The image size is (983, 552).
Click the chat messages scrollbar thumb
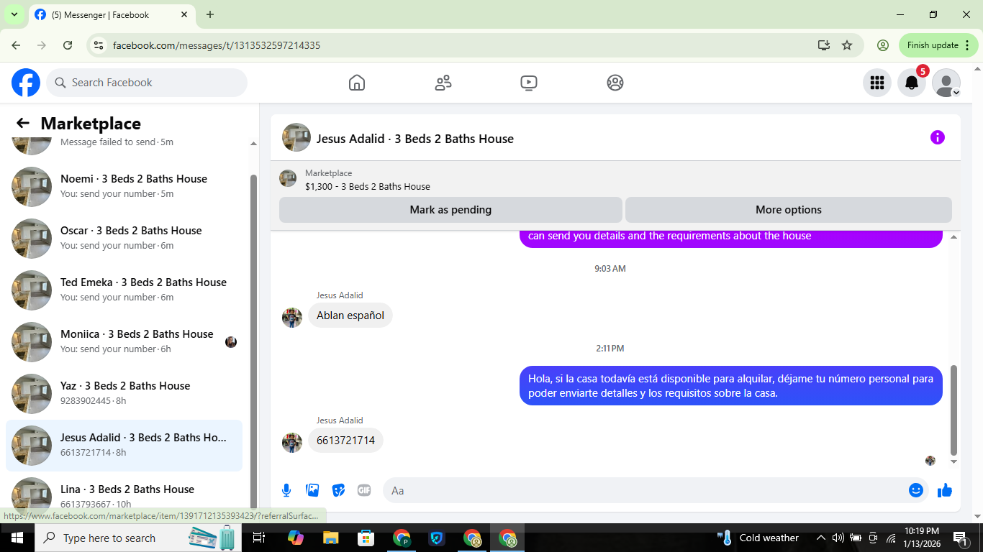click(x=954, y=410)
